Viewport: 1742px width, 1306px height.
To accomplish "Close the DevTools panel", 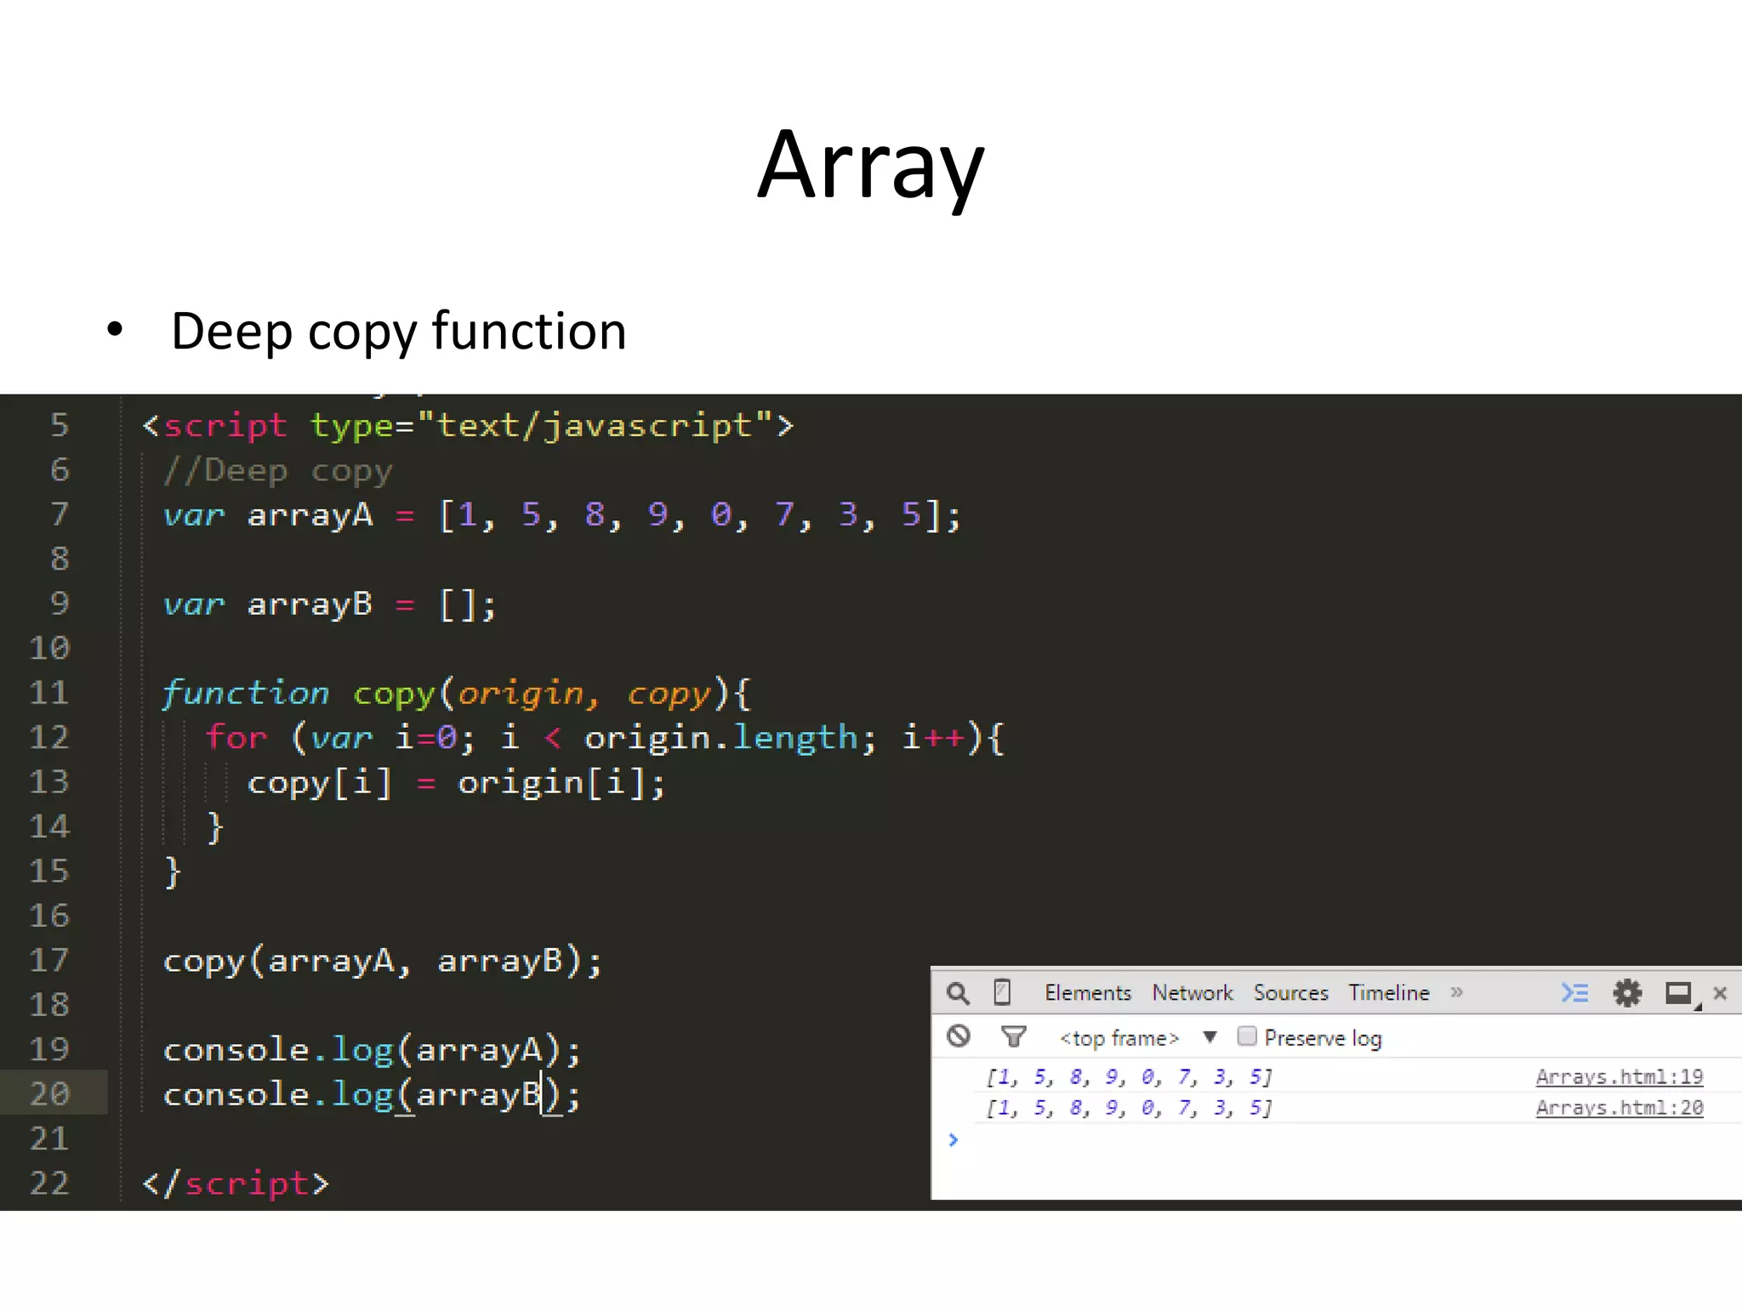I will pos(1720,993).
